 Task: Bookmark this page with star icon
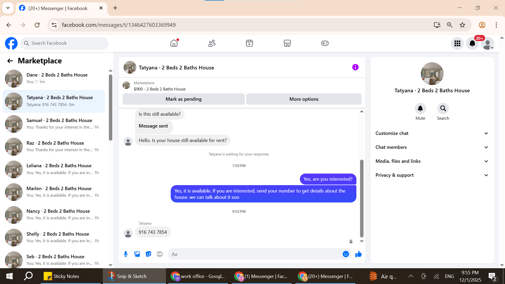462,25
